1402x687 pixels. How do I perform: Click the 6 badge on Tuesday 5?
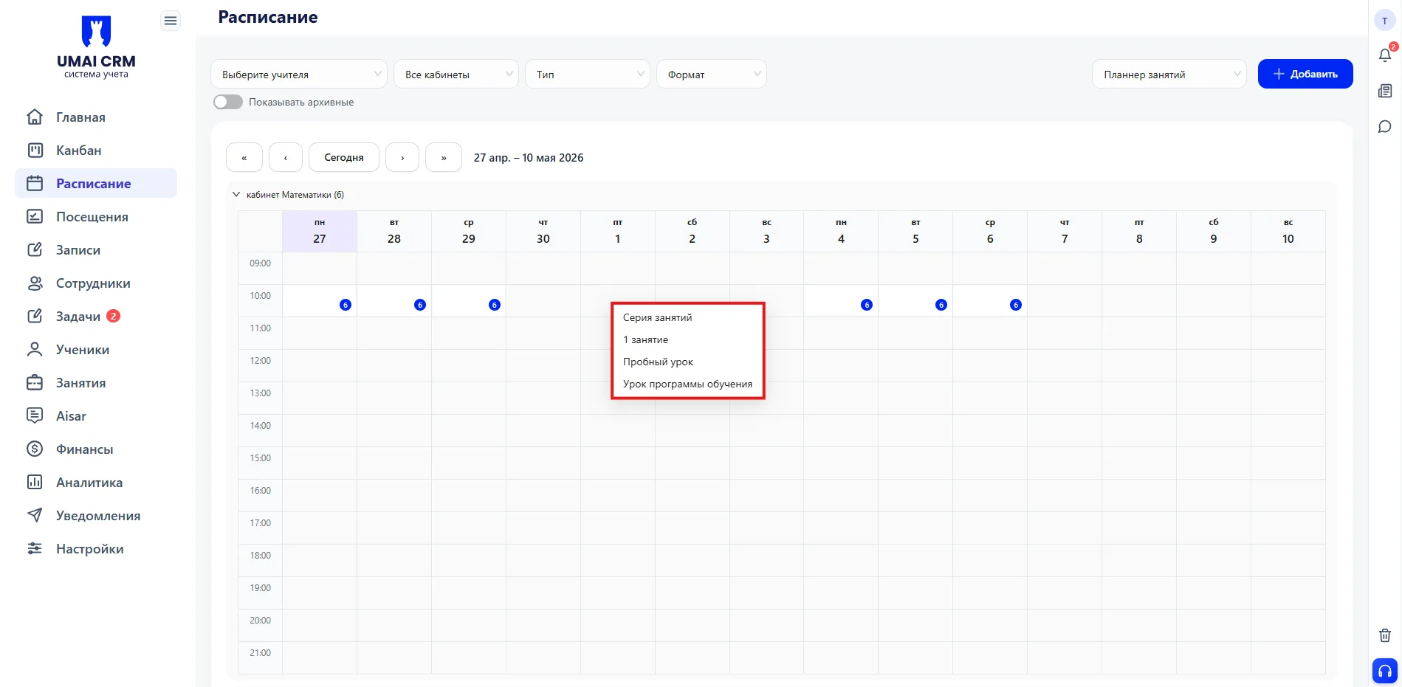[941, 305]
